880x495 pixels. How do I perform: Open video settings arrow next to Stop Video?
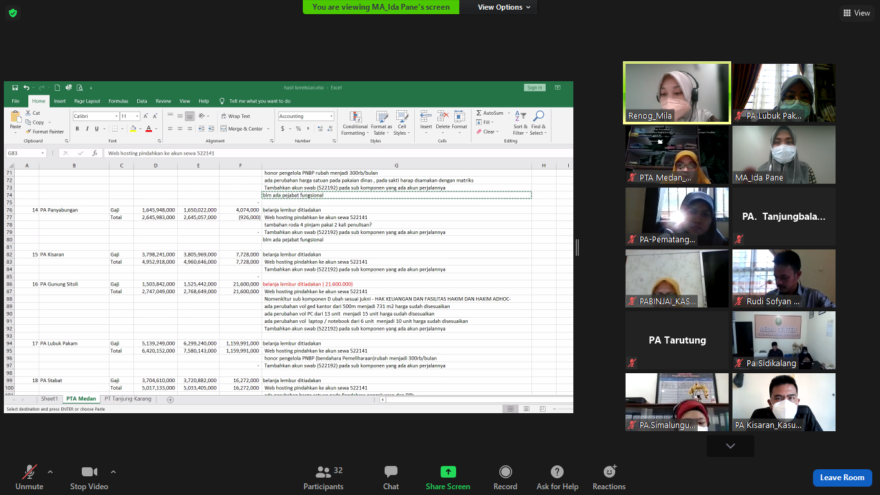[113, 472]
